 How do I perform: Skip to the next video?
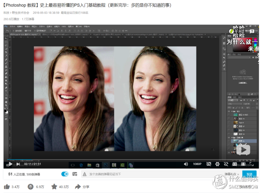tap(18, 164)
